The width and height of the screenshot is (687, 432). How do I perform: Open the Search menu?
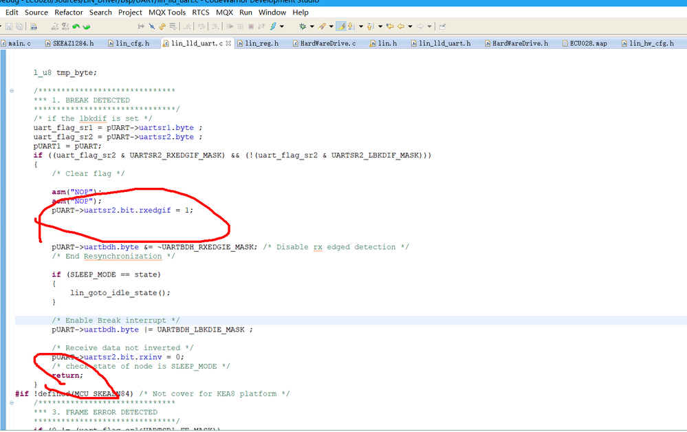pyautogui.click(x=101, y=12)
